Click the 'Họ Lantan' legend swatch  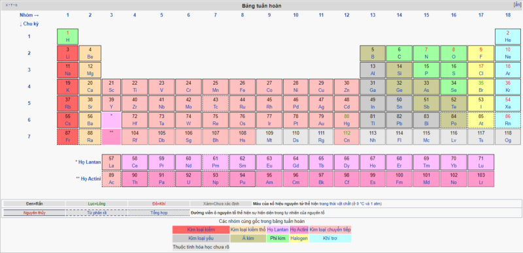pos(277,230)
